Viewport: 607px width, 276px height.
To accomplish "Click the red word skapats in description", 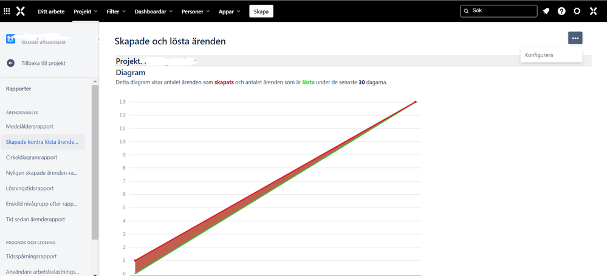I will (x=224, y=82).
